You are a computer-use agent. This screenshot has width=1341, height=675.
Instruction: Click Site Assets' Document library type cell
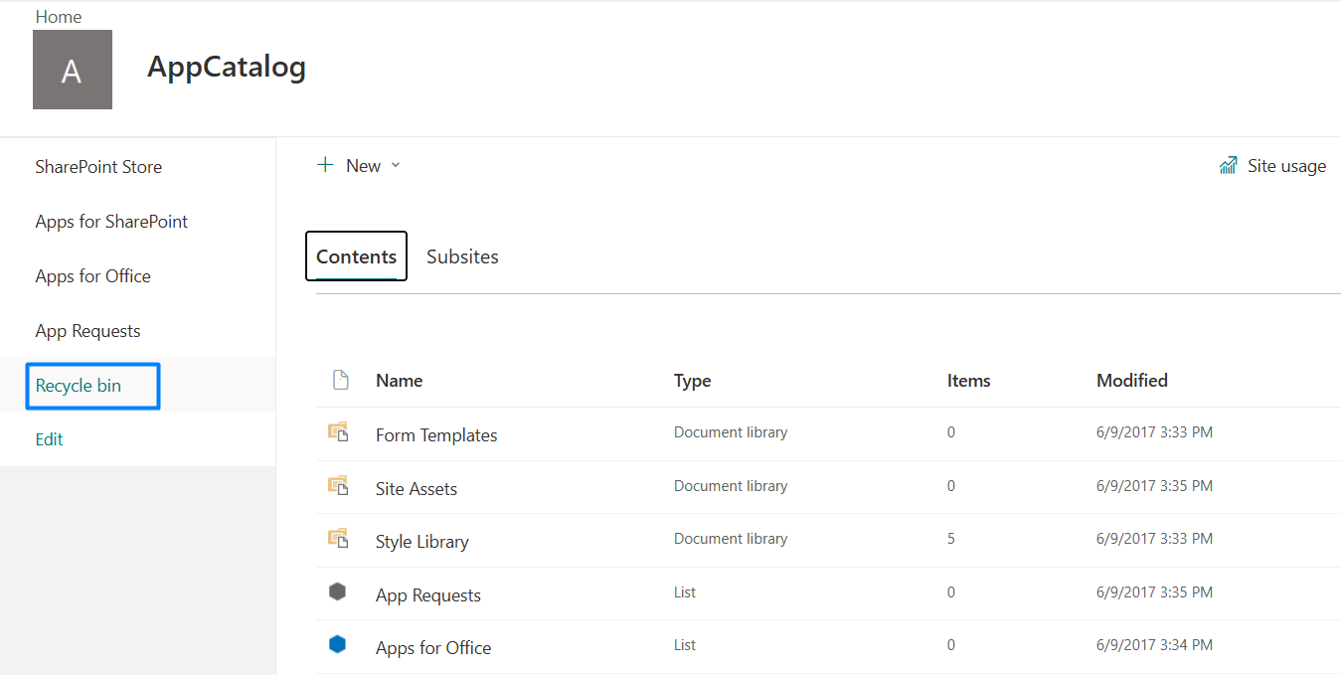[731, 486]
